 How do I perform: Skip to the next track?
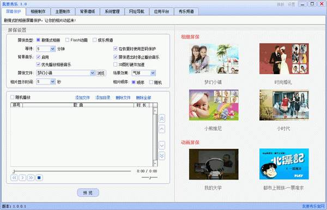coord(31,178)
